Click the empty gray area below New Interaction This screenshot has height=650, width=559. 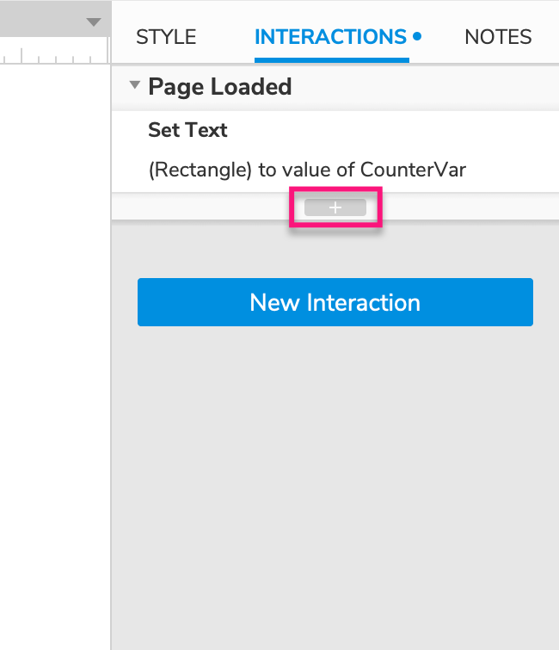(335, 482)
